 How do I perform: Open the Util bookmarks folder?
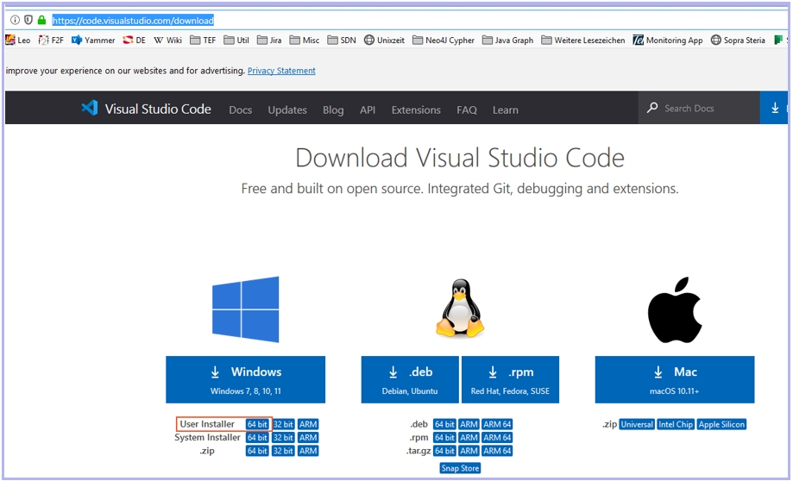pos(236,40)
